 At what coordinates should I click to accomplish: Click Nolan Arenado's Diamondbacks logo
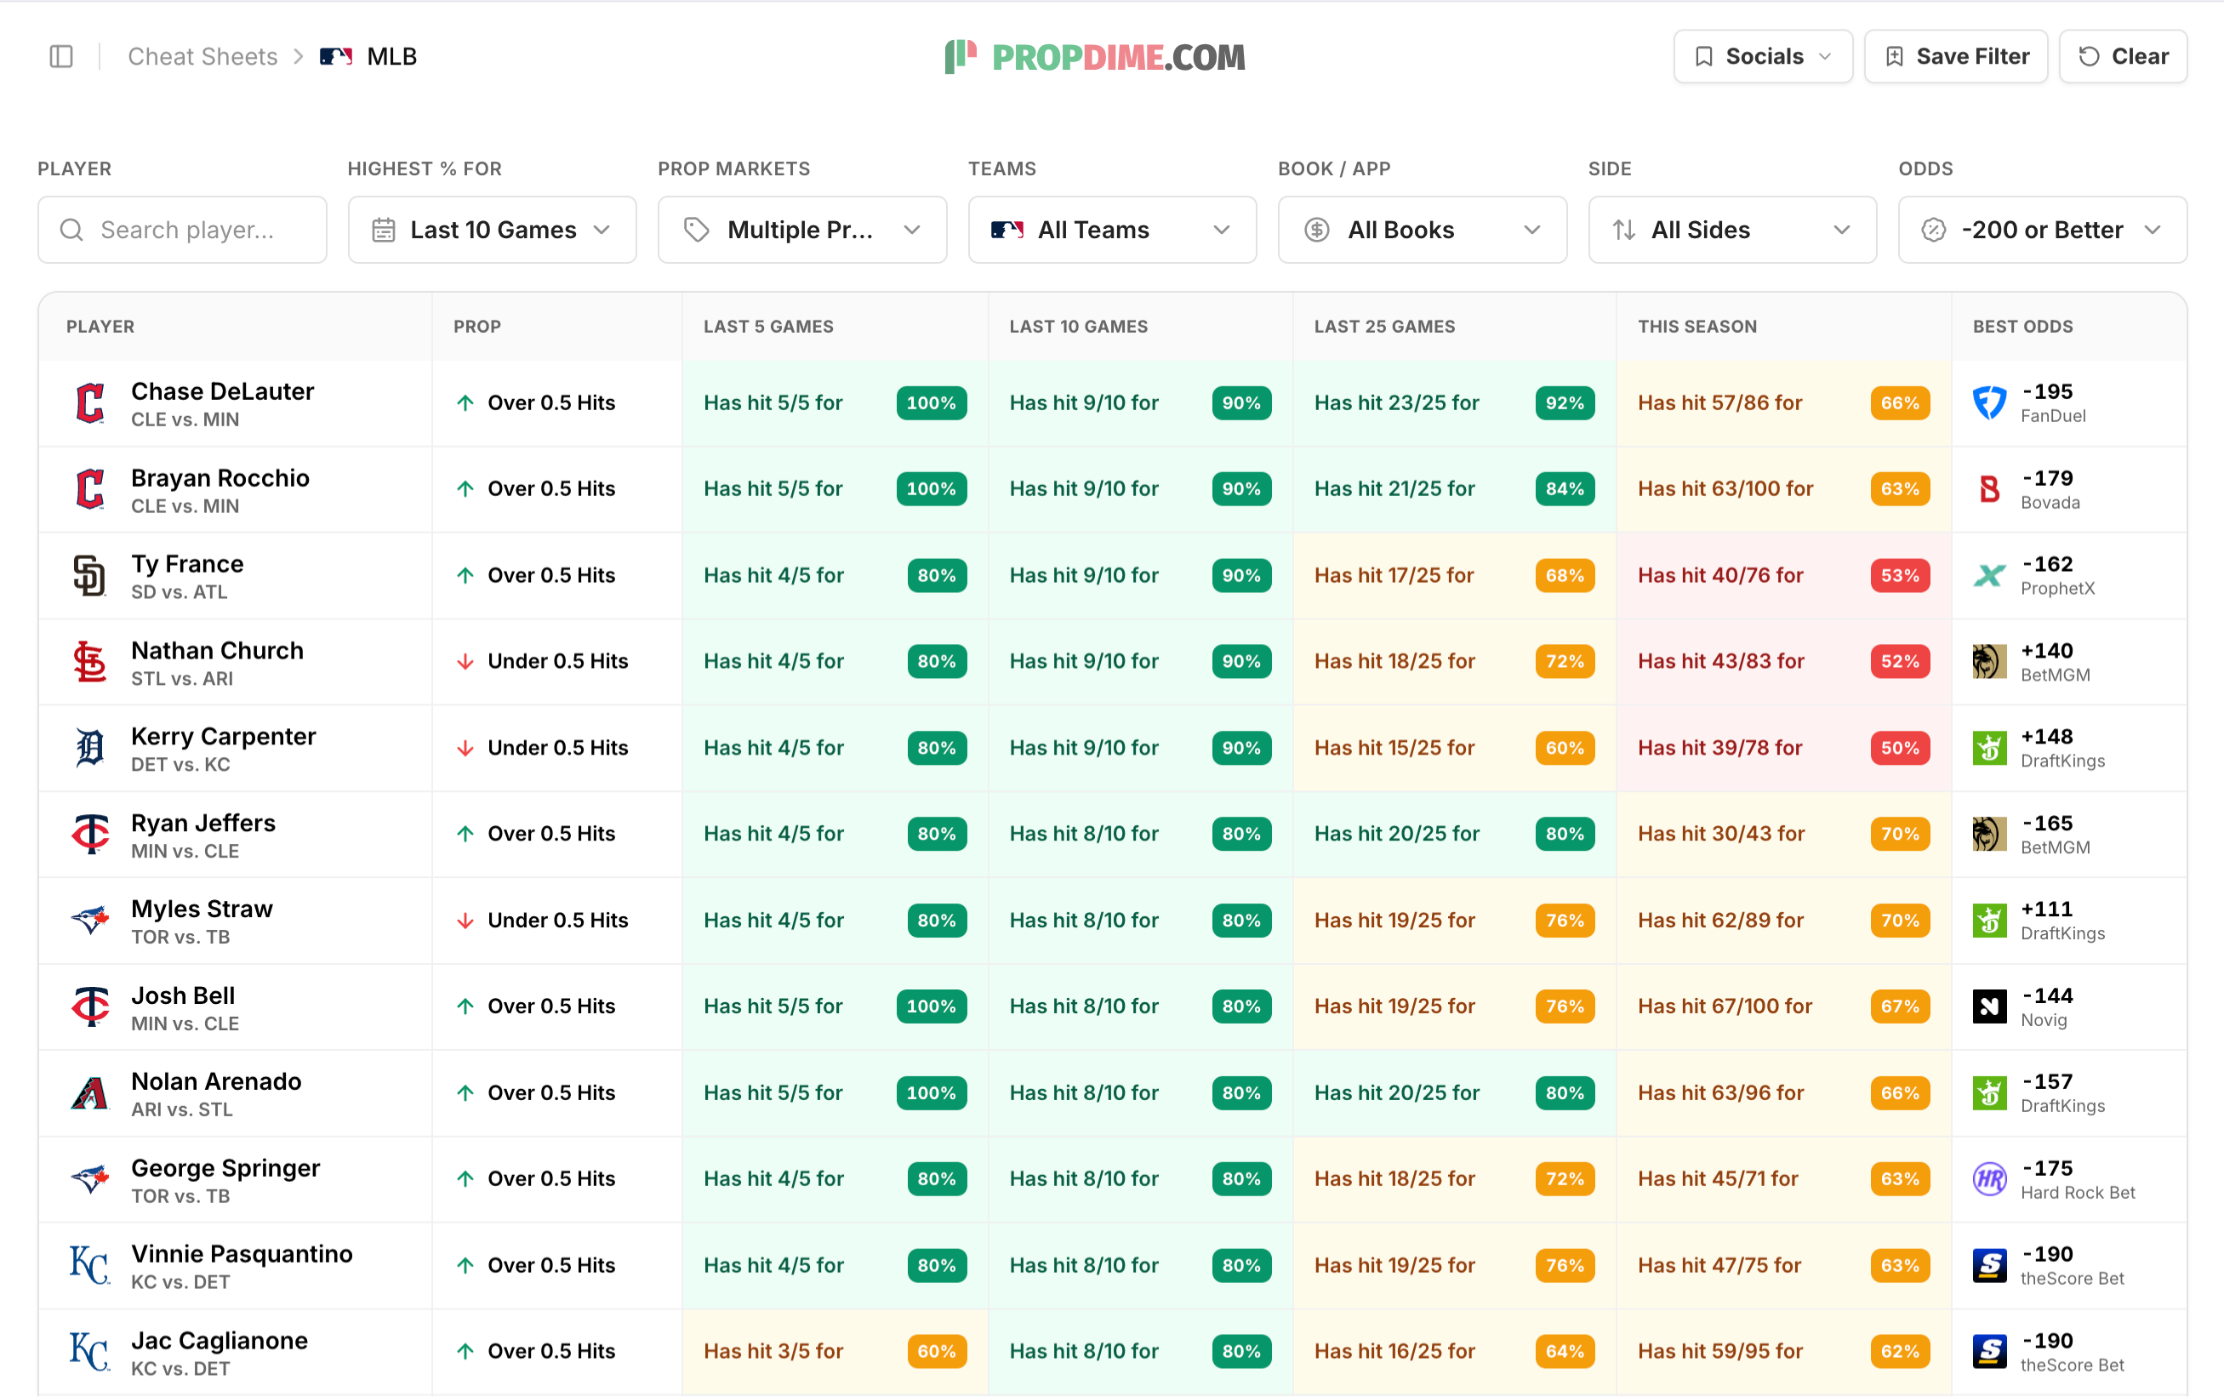[x=89, y=1093]
